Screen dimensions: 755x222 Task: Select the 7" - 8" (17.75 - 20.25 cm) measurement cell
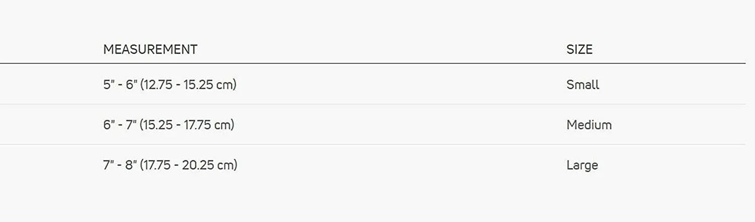170,165
